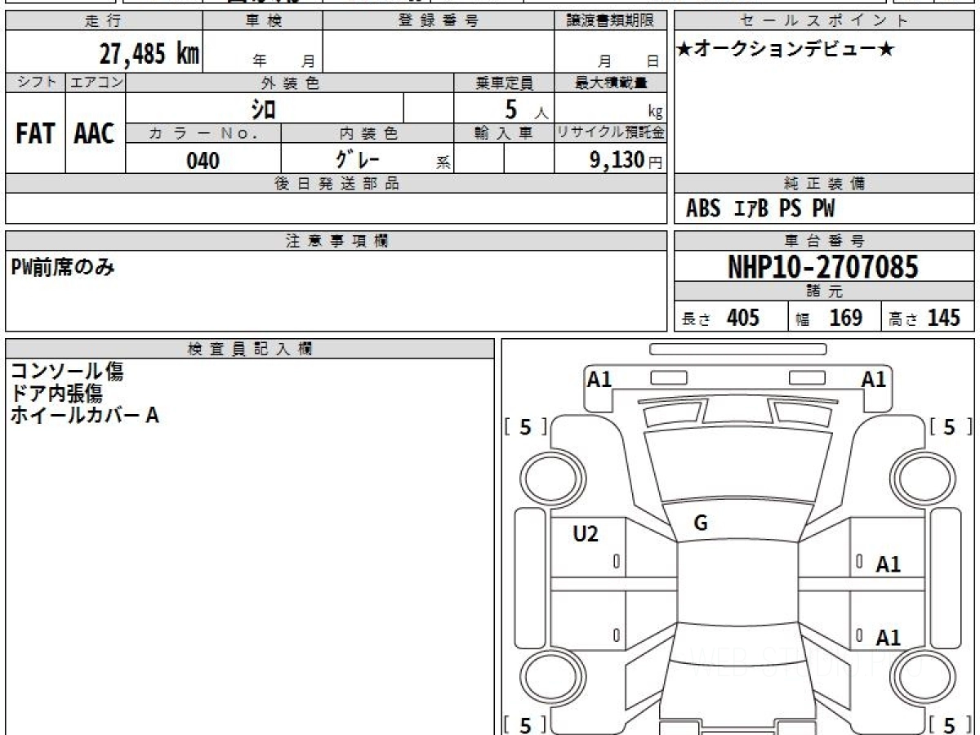Select the コンソール傷 inspector note
Viewport: 980px width, 735px height.
pos(67,372)
